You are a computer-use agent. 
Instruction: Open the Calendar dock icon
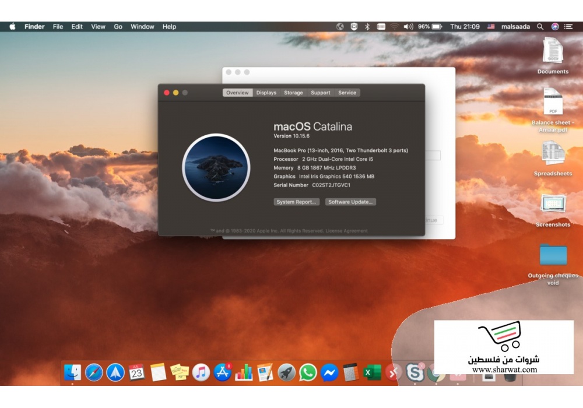(x=136, y=372)
